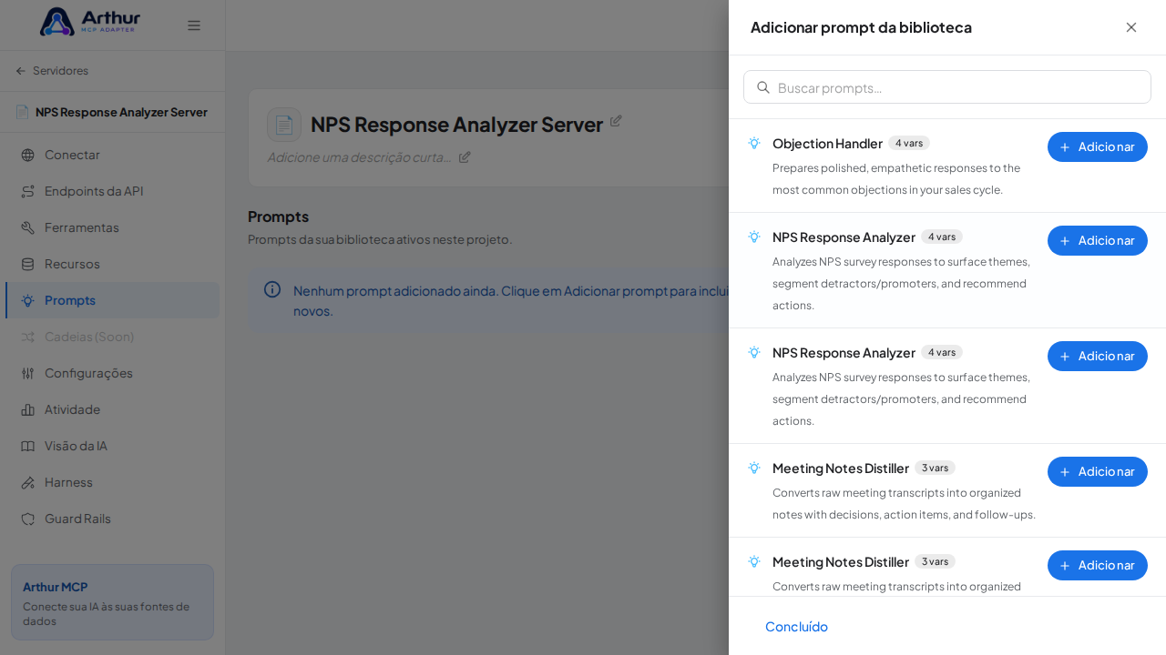Image resolution: width=1166 pixels, height=655 pixels.
Task: Click the info icon in the notice banner
Action: pyautogui.click(x=272, y=289)
